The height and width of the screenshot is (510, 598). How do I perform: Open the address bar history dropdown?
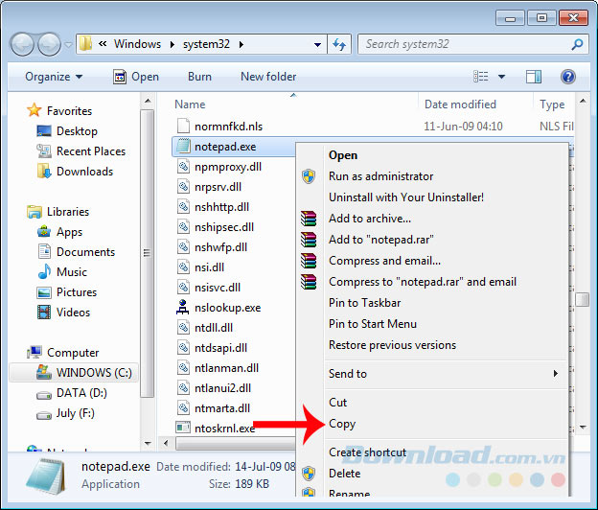point(315,44)
